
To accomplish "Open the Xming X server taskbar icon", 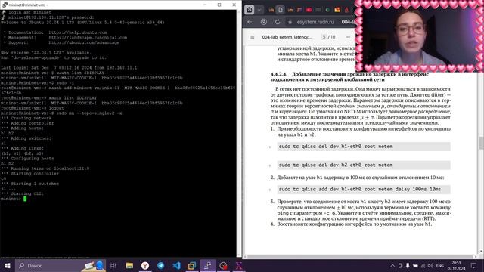I will pos(239,265).
